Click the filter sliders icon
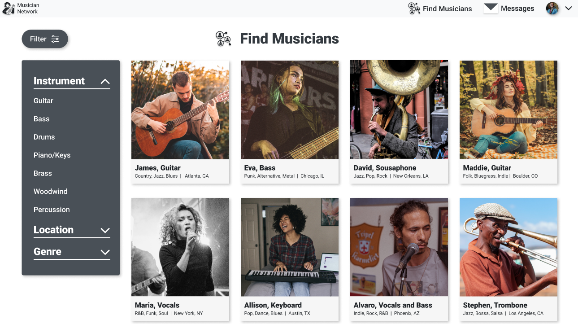578x324 pixels. point(55,39)
